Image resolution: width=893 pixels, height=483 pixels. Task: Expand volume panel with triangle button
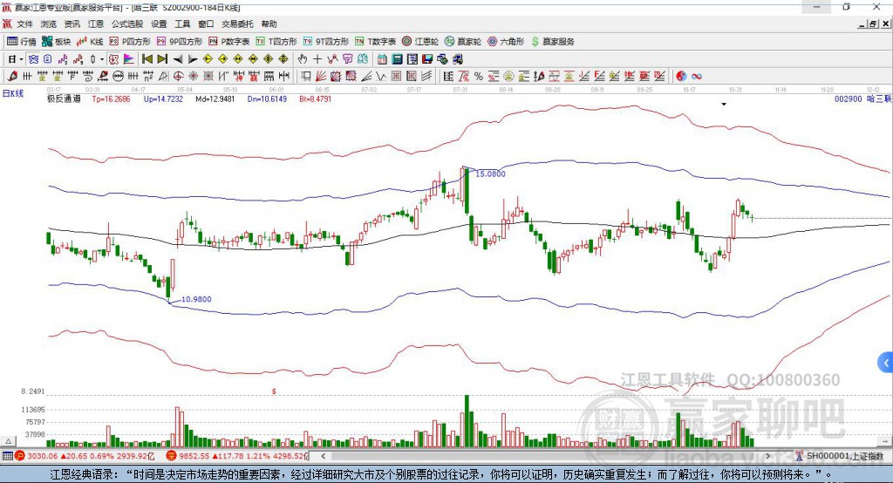[8, 441]
